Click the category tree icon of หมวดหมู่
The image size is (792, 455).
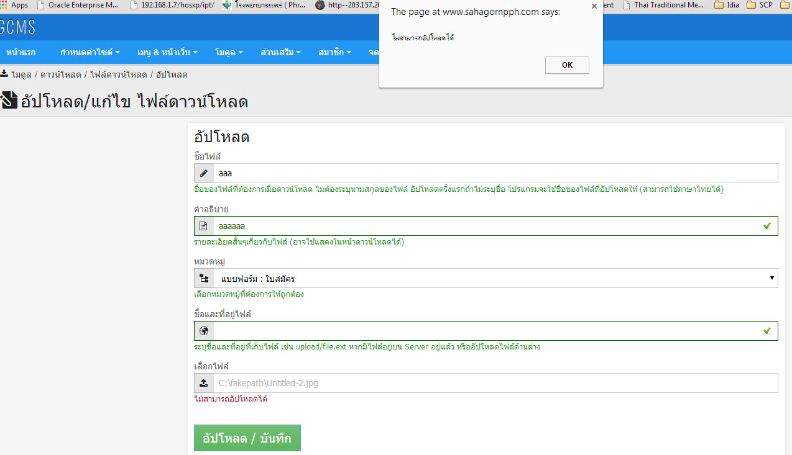(x=203, y=278)
